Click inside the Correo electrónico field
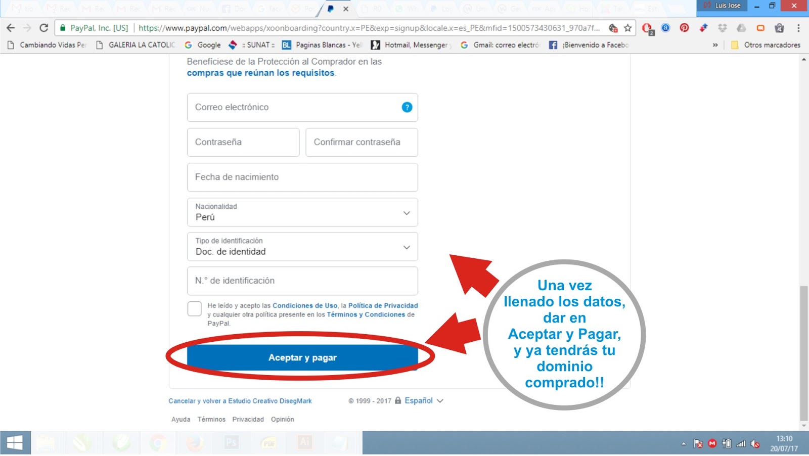Viewport: 809px width, 456px height. point(283,107)
